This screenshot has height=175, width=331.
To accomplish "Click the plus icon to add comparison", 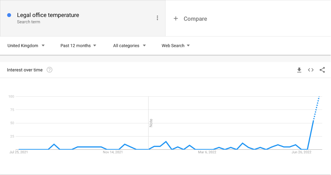I will point(176,19).
